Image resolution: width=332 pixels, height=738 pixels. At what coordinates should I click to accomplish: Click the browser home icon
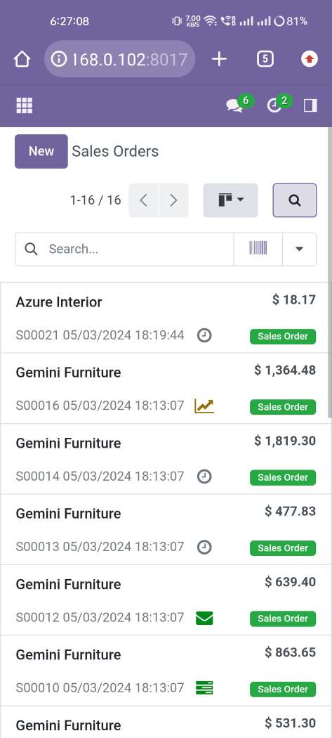(x=22, y=59)
